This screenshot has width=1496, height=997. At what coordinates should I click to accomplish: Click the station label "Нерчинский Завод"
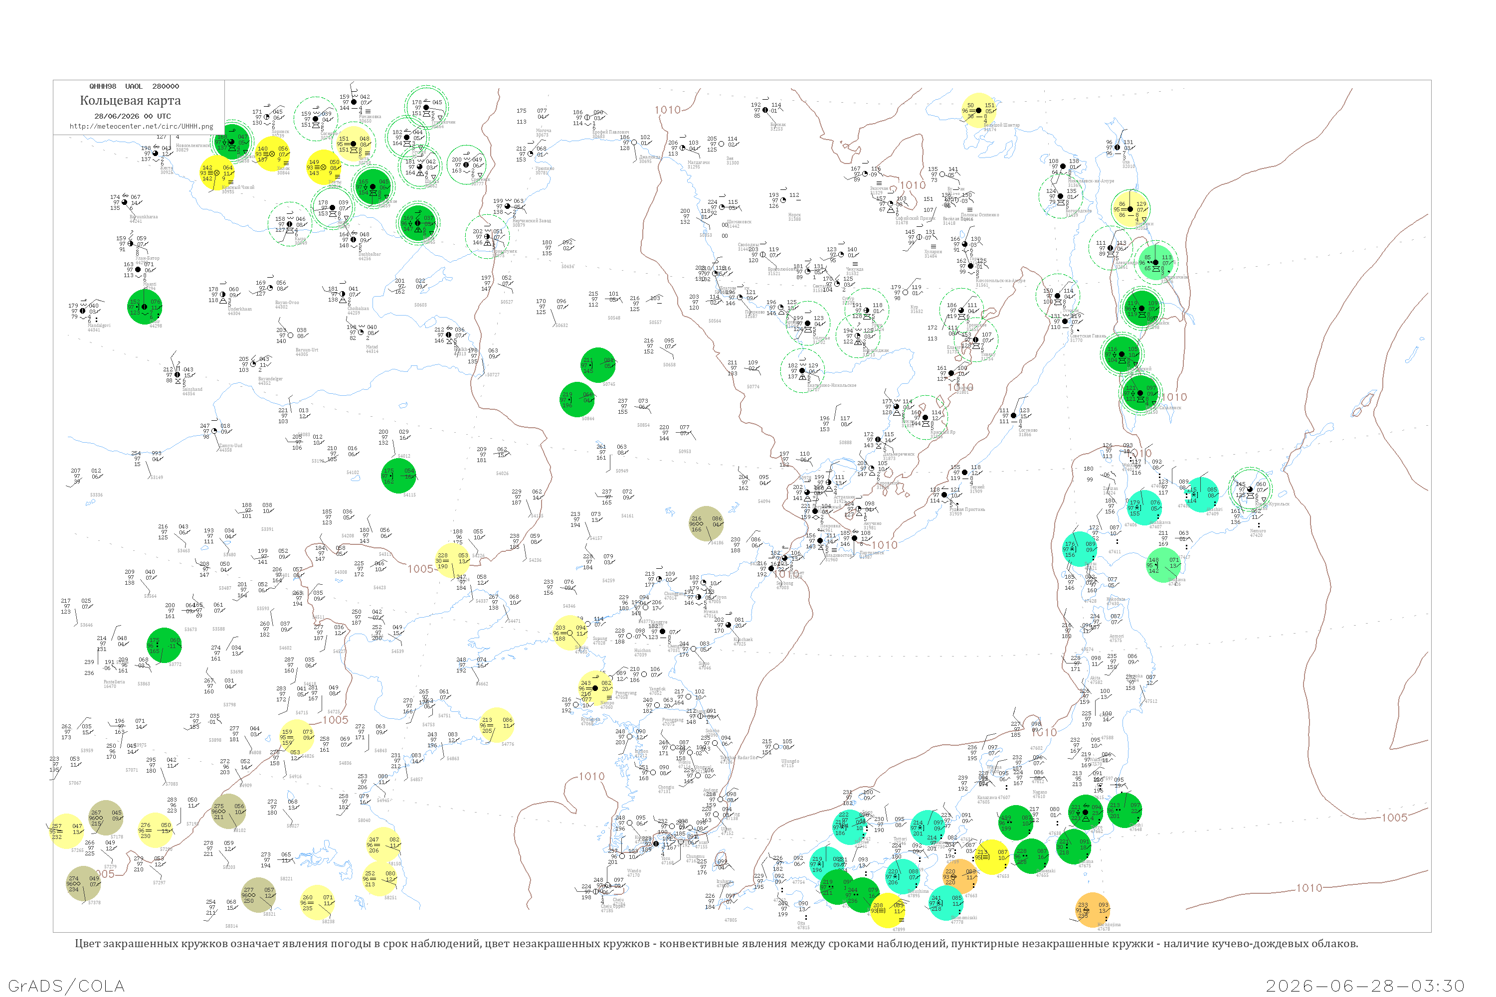click(x=532, y=221)
